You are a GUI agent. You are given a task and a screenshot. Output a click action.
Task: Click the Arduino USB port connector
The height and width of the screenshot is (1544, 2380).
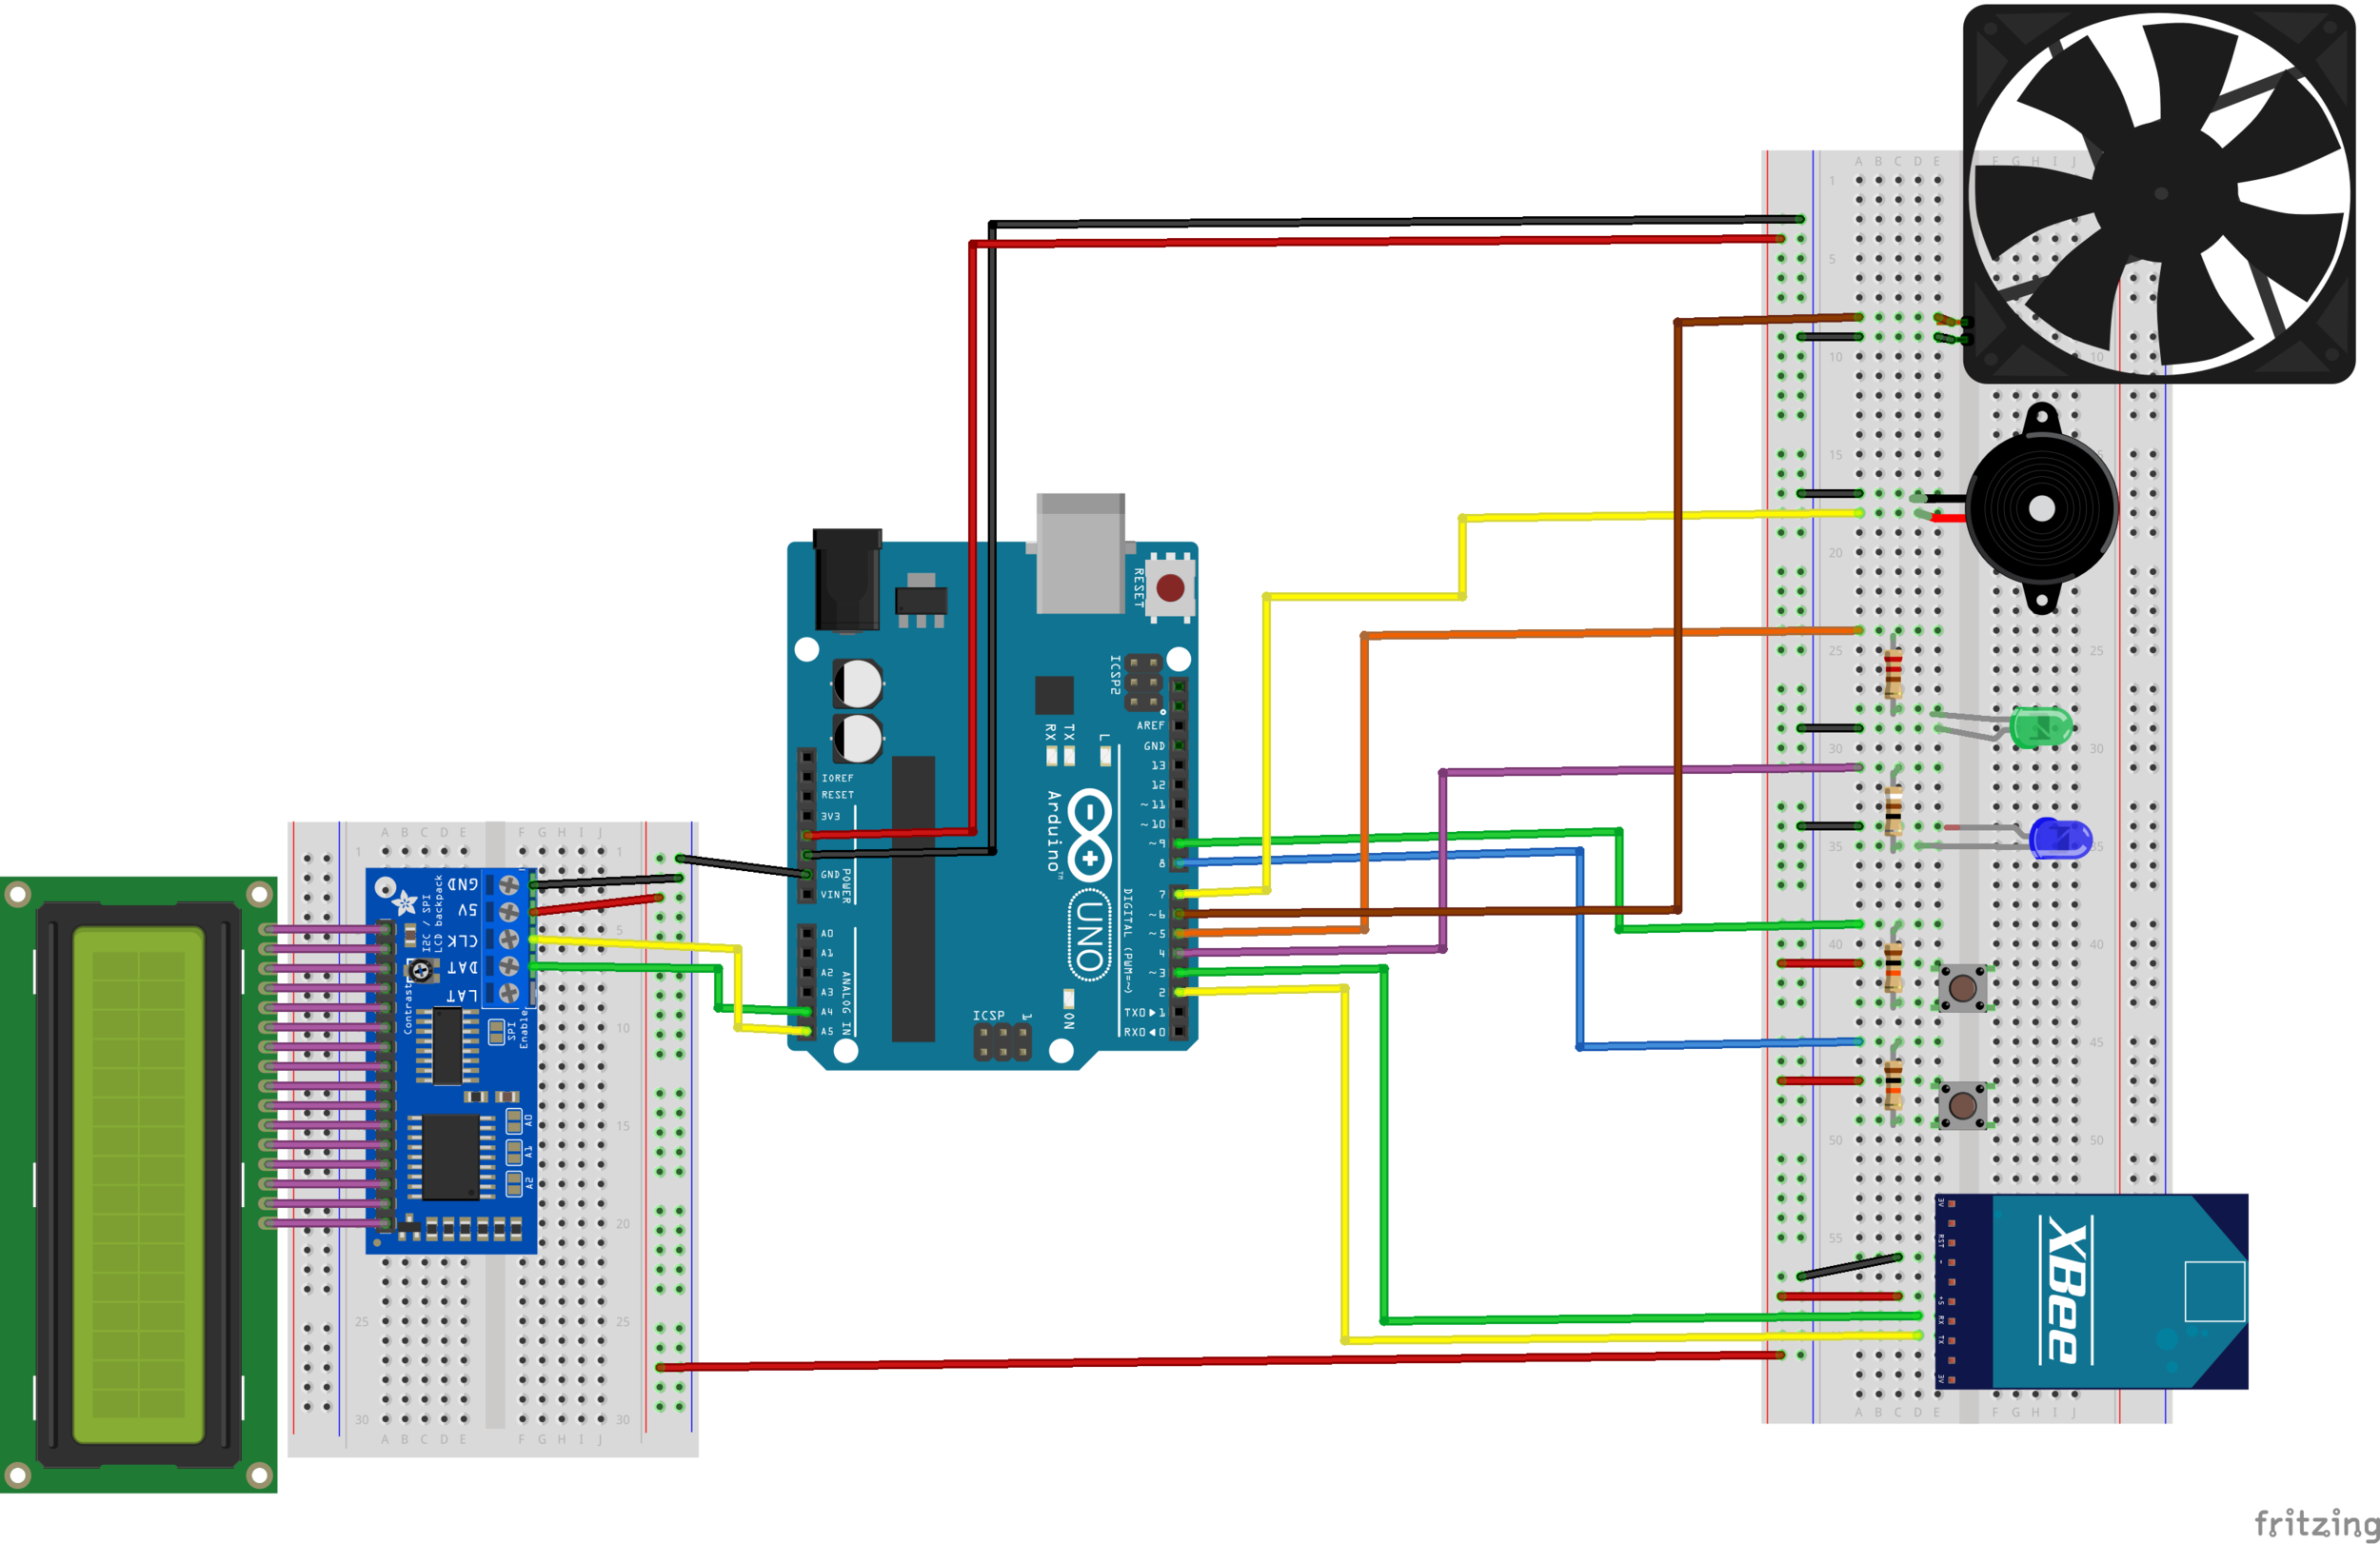(1080, 553)
